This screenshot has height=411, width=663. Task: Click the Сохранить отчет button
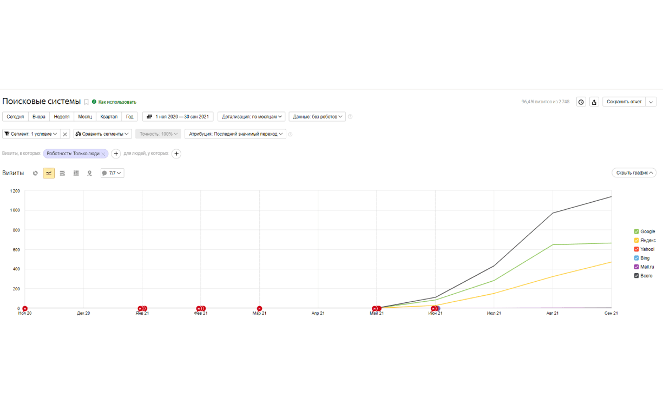tap(624, 102)
